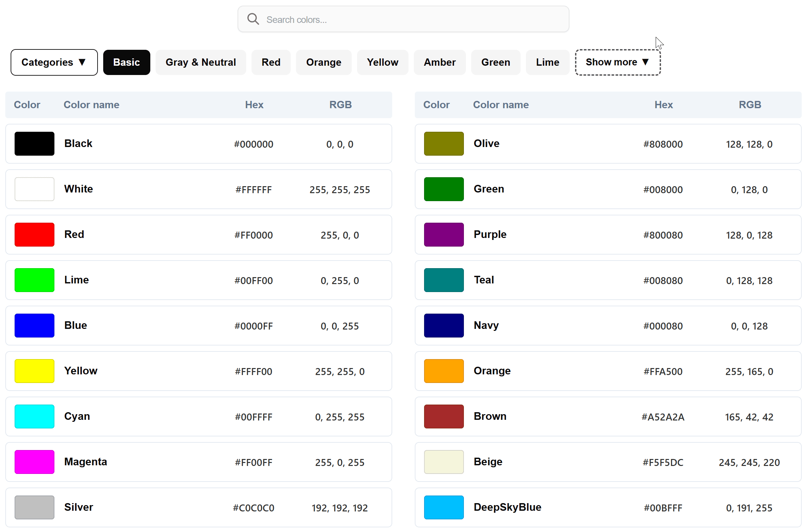Select the Red category chip

pos(270,62)
